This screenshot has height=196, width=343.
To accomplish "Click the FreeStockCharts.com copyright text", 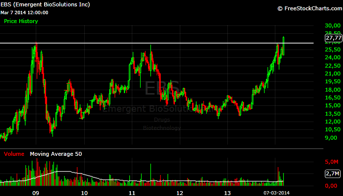I will (310, 8).
